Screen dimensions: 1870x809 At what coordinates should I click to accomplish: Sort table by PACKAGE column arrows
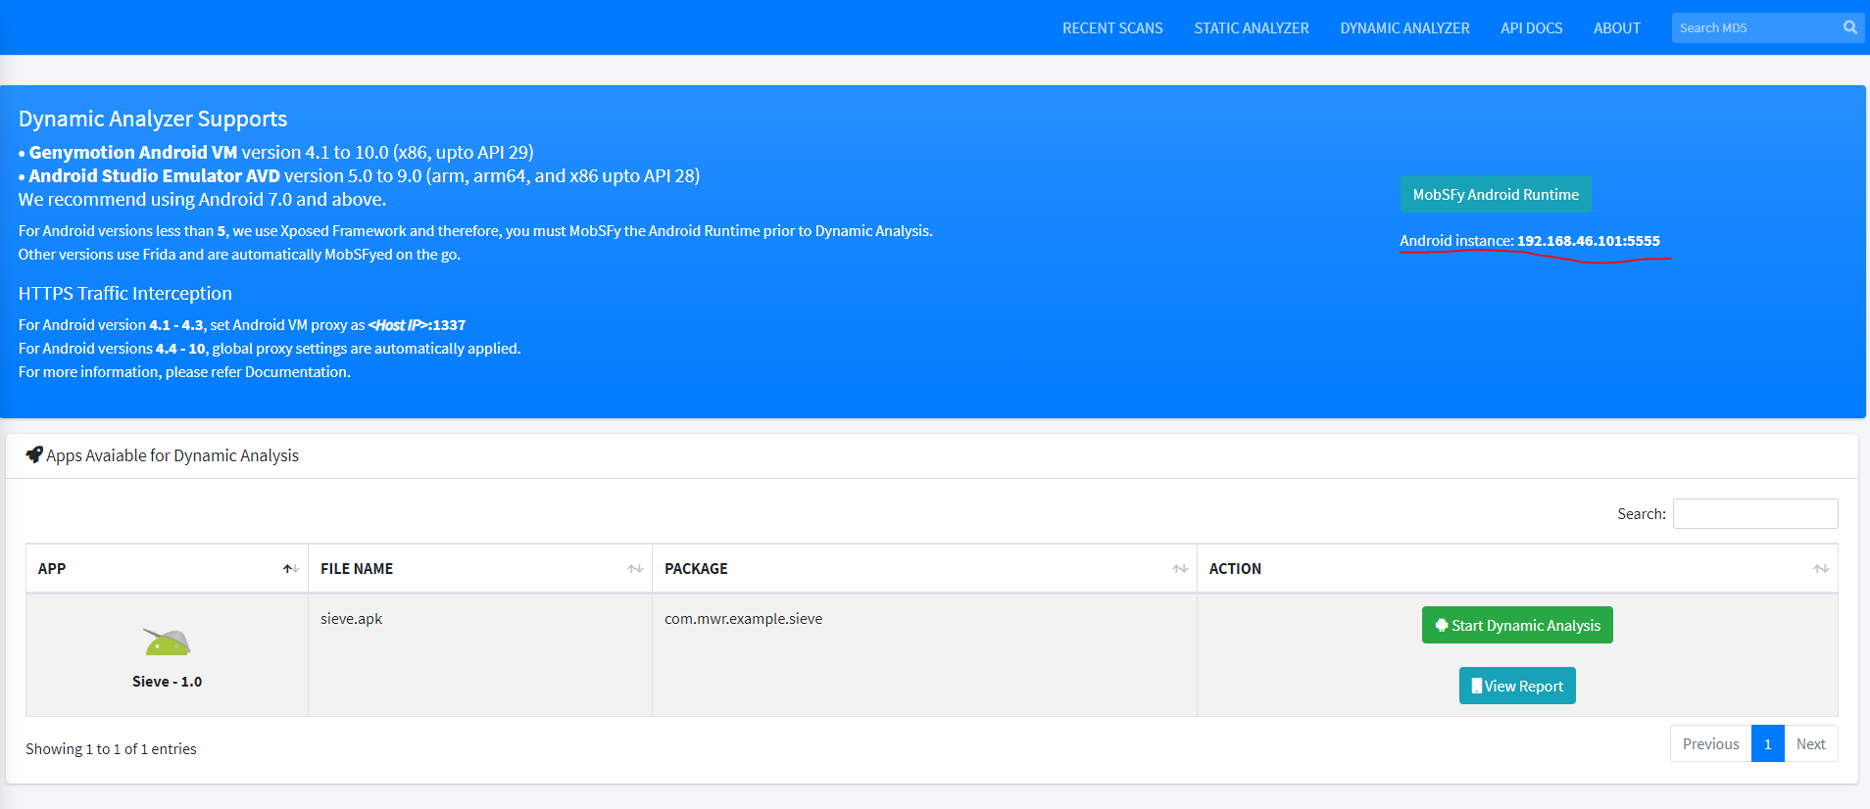pyautogui.click(x=1180, y=569)
